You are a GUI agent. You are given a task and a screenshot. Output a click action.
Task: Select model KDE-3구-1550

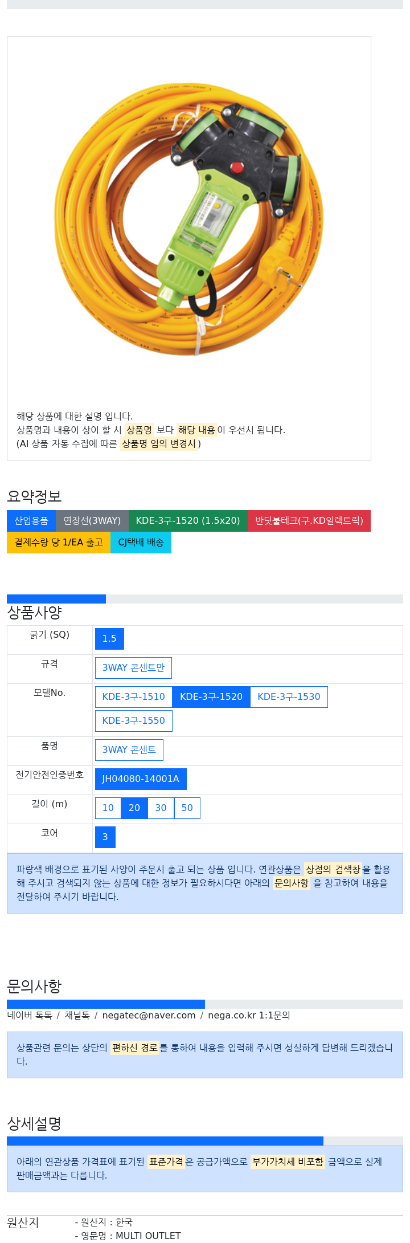(x=134, y=721)
